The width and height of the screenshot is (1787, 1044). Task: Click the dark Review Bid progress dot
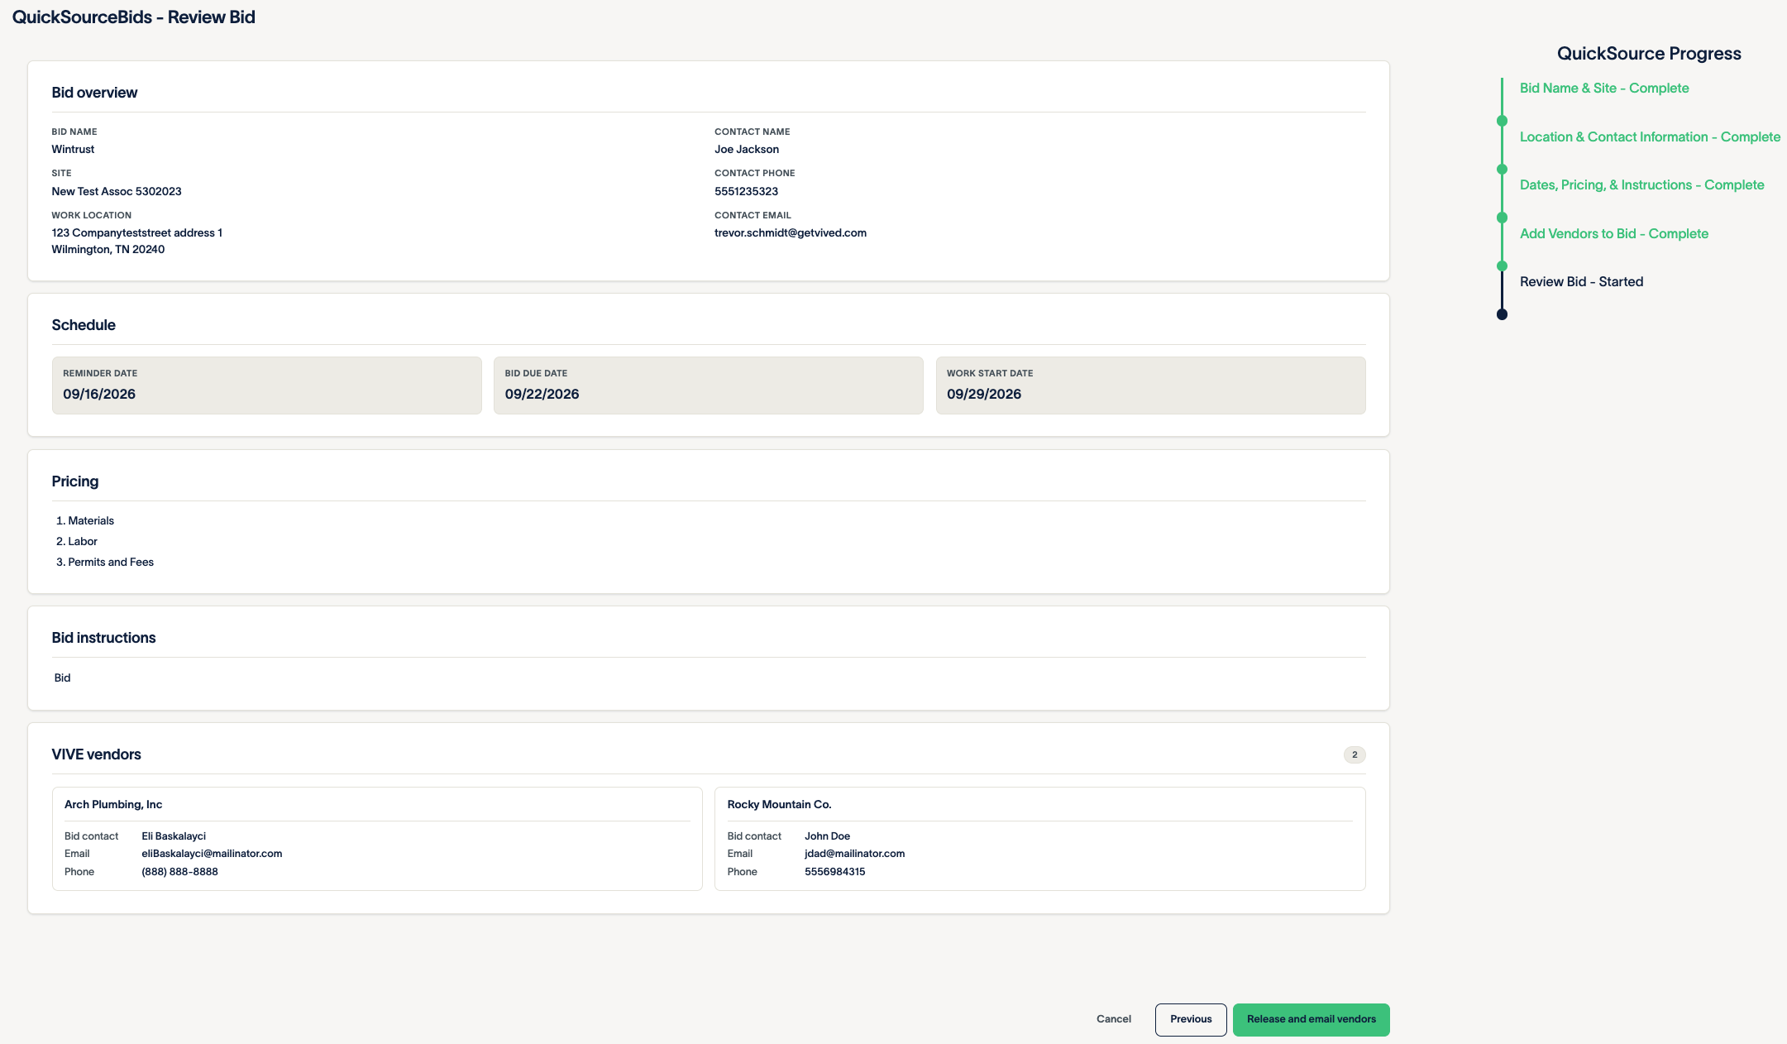point(1502,314)
